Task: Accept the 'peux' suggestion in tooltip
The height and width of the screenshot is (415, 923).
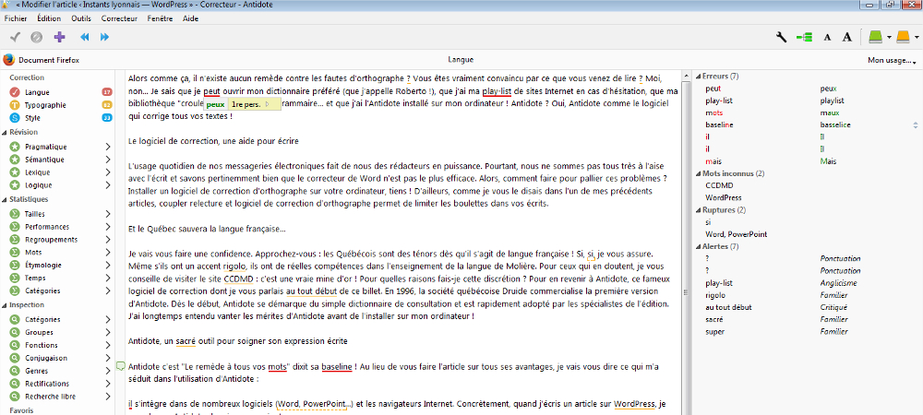Action: point(215,104)
